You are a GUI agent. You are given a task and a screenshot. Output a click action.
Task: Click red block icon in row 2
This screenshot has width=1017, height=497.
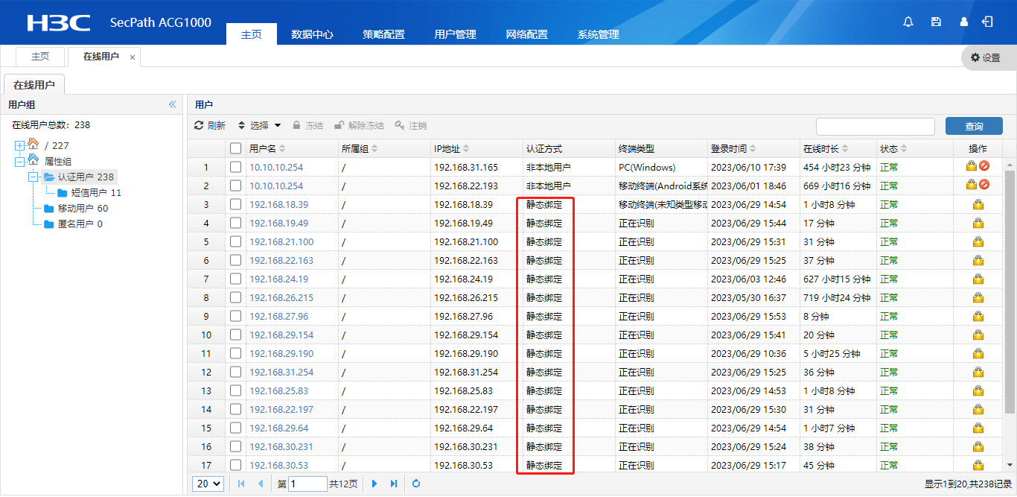click(x=984, y=186)
